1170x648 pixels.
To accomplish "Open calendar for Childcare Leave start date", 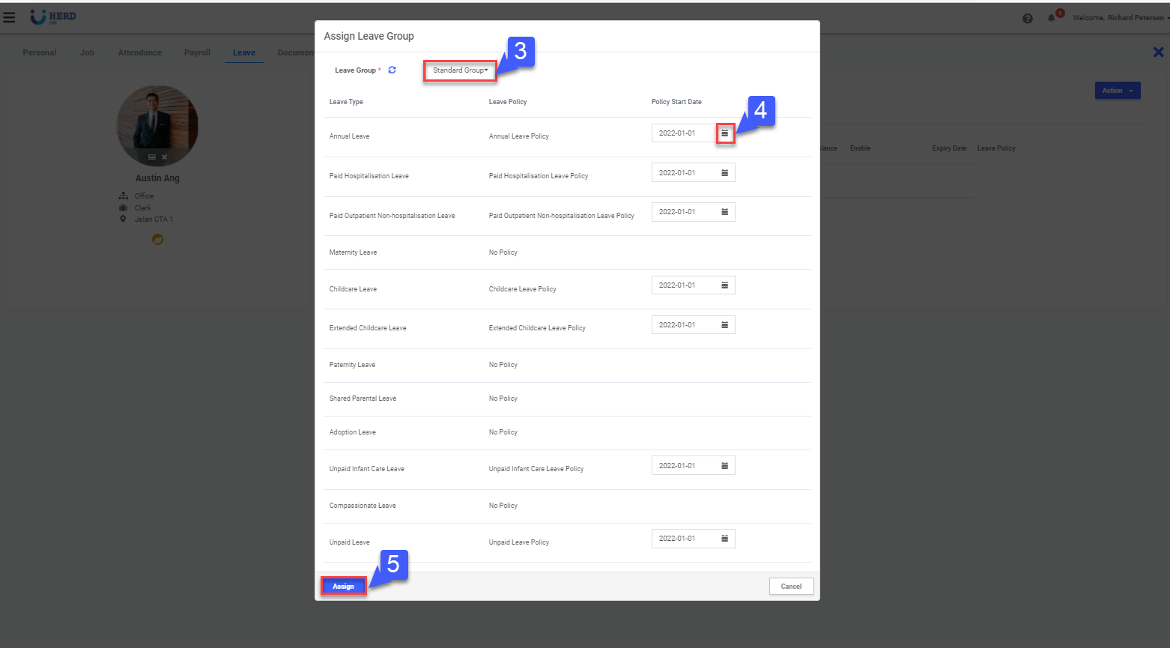I will coord(724,285).
